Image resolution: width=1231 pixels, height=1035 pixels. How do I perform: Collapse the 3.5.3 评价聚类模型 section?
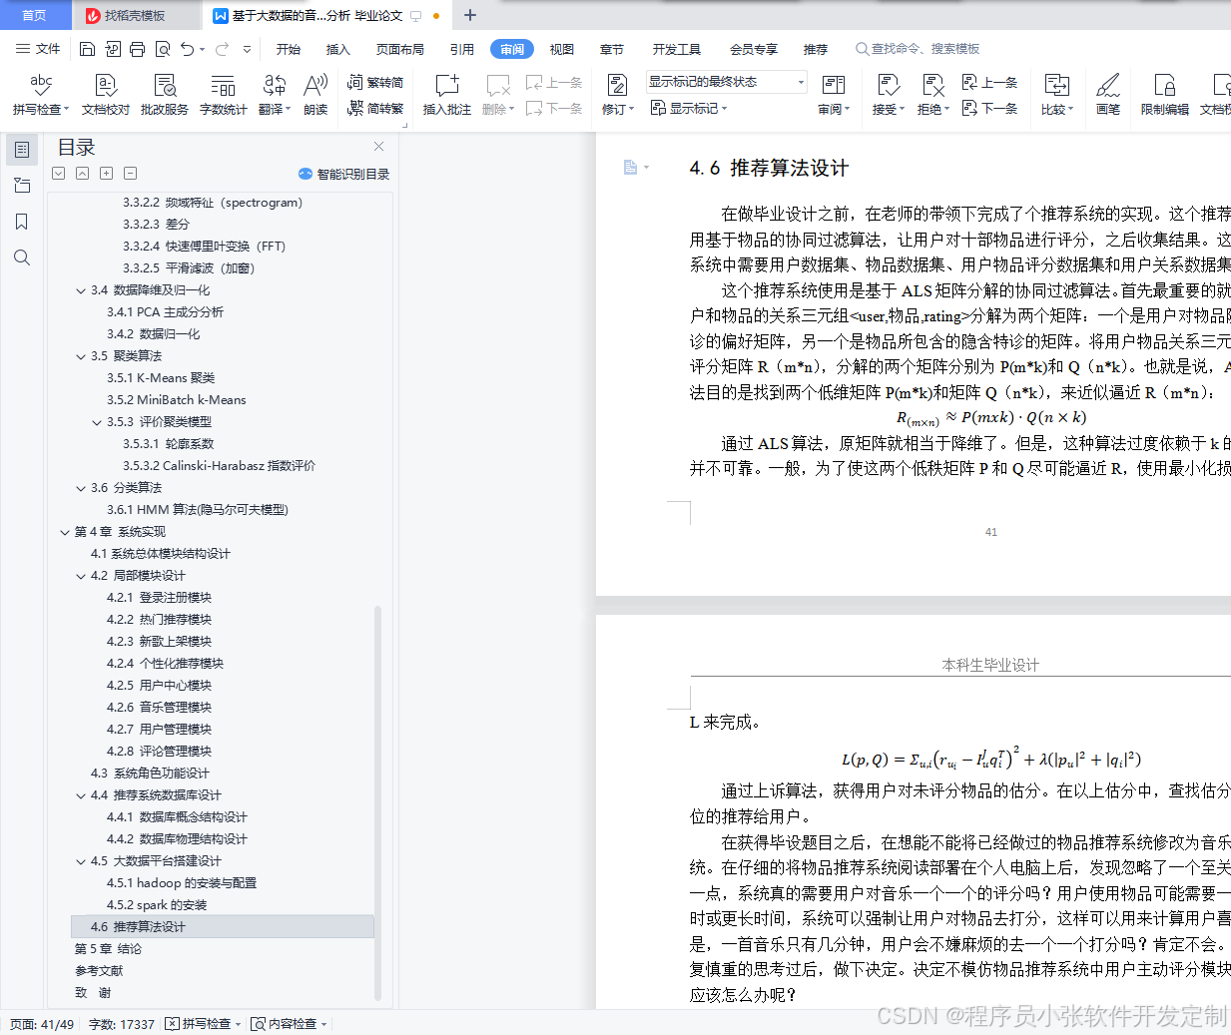pos(97,422)
